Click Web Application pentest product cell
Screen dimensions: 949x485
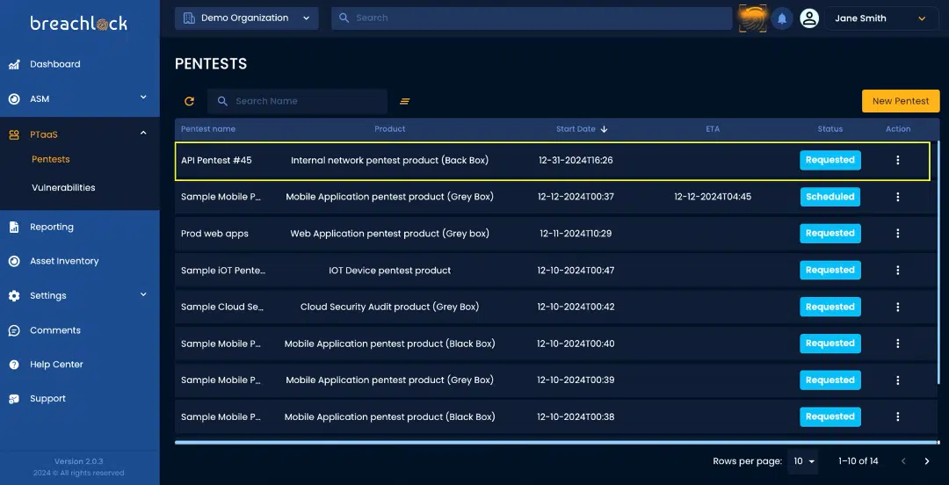tap(390, 234)
